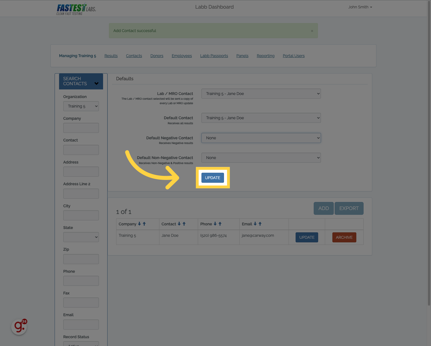Click the Labb Dashboard title

214,7
